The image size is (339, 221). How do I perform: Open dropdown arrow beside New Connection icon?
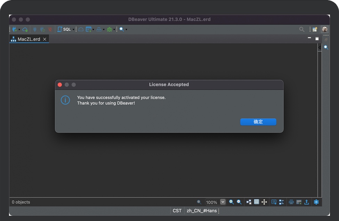tap(19, 30)
